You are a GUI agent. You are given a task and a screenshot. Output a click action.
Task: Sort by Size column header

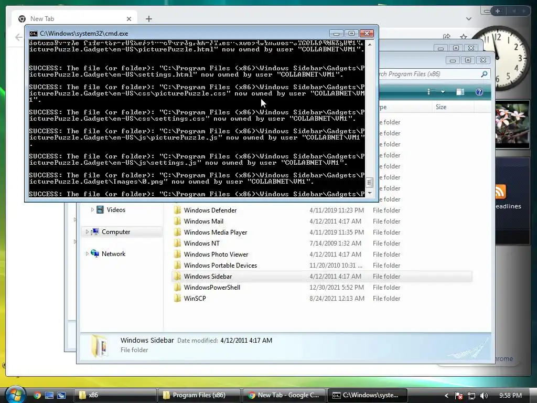tap(453, 107)
